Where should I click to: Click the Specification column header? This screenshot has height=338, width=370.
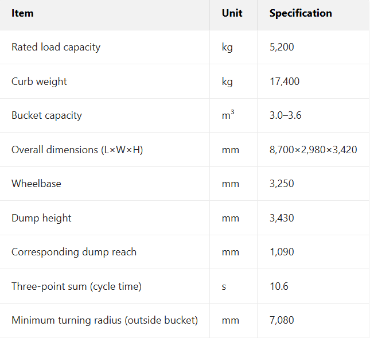click(301, 13)
